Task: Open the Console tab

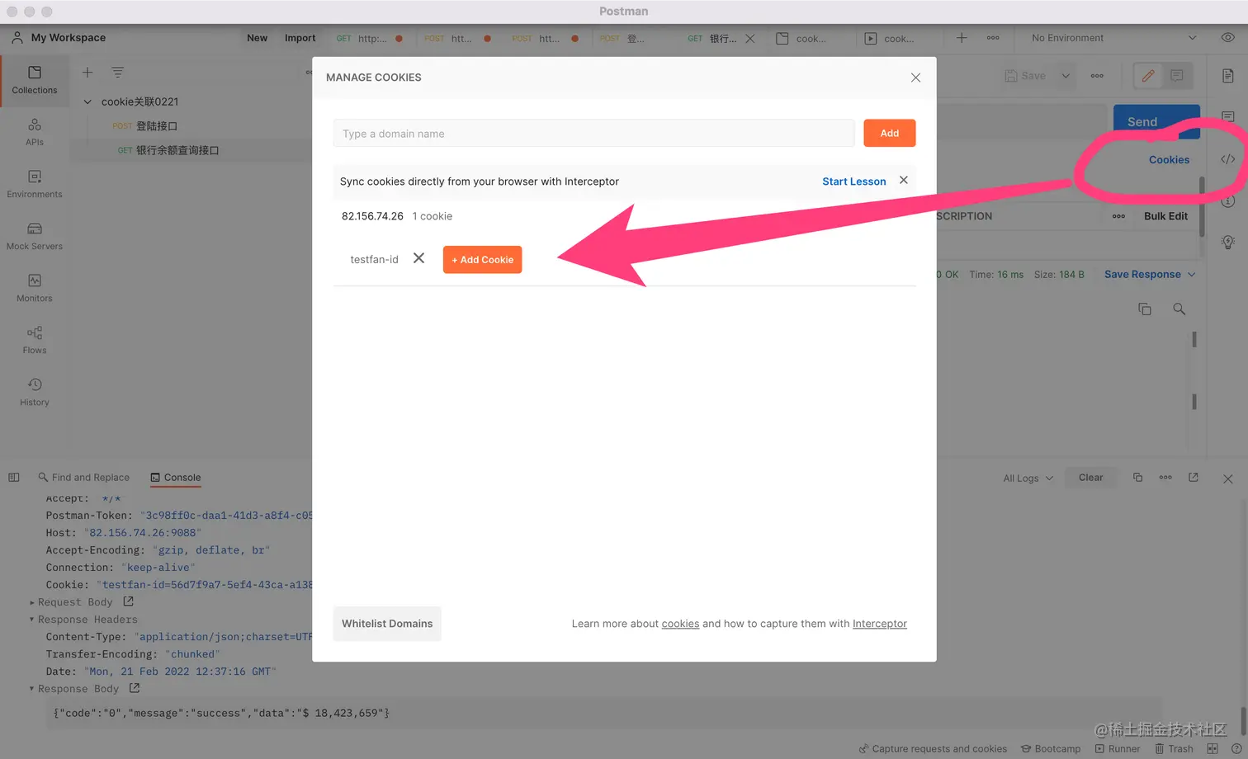Action: (176, 477)
